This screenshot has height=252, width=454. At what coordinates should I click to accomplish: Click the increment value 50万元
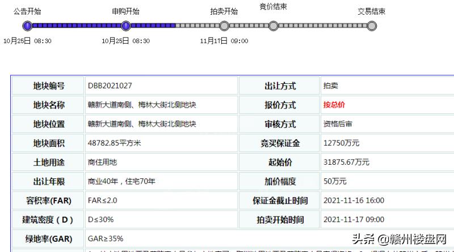click(x=335, y=181)
